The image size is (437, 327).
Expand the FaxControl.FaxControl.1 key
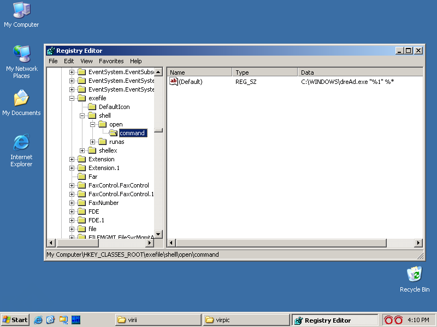(72, 194)
